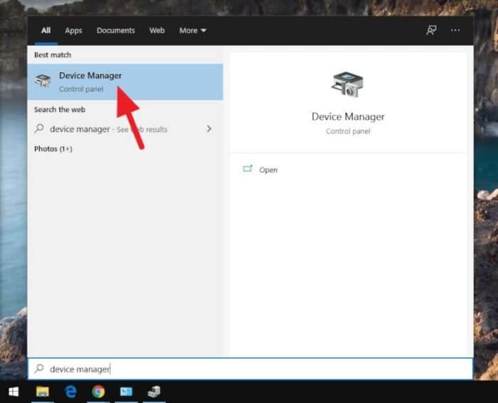The image size is (498, 403).
Task: Open the blue window app on taskbar
Action: pos(126,392)
